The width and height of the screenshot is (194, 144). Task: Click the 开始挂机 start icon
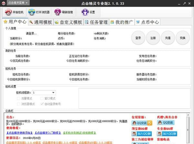point(8,12)
